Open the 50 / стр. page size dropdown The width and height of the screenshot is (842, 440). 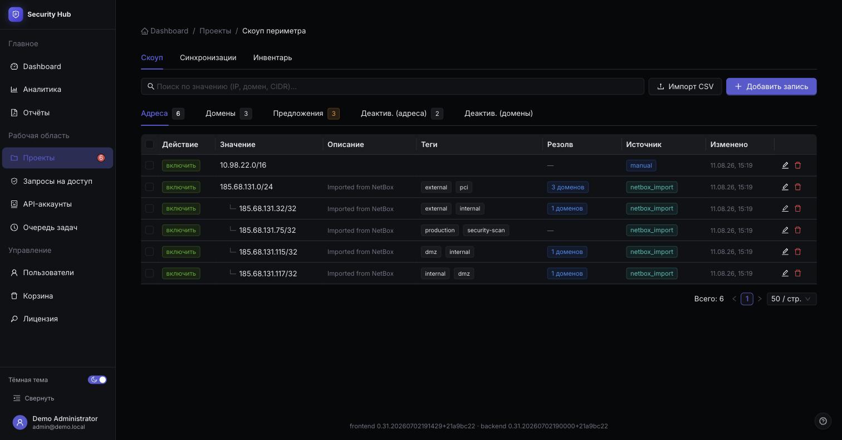pos(792,299)
